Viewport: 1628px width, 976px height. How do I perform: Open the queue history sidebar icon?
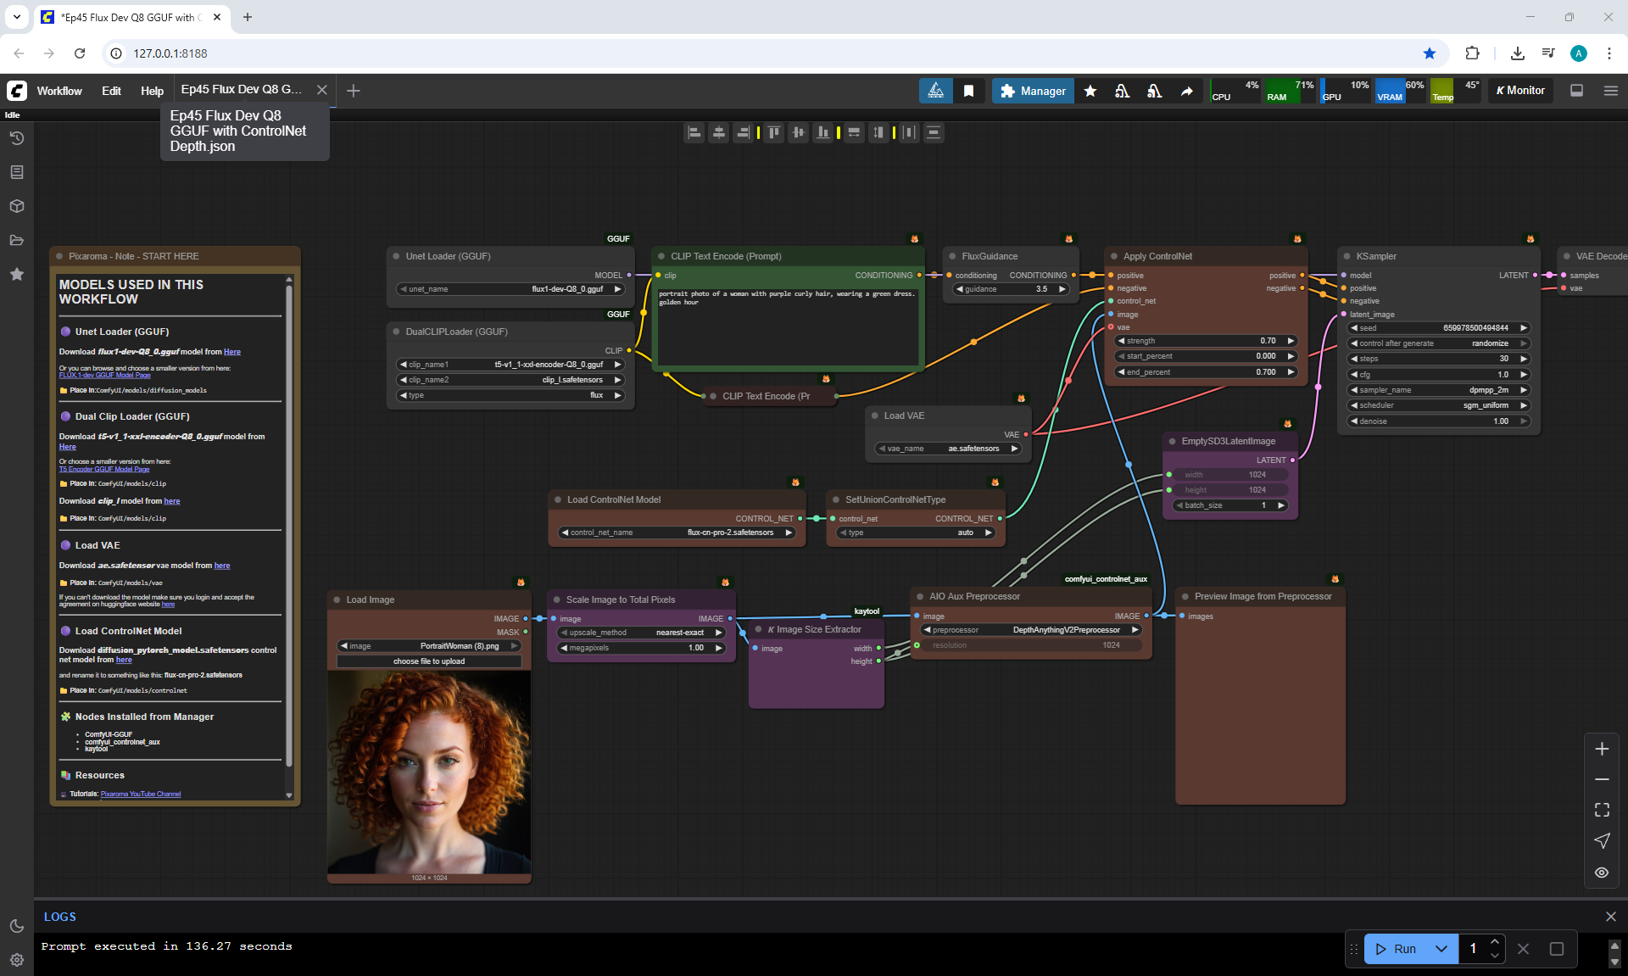click(17, 138)
